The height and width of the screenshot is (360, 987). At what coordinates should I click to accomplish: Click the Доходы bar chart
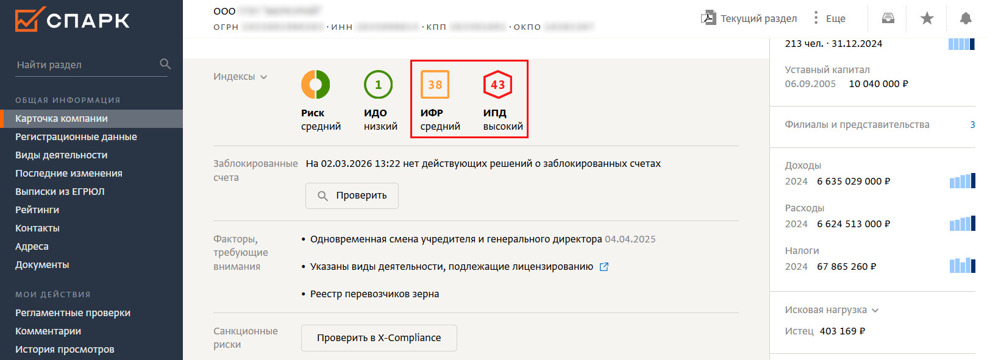click(x=962, y=181)
